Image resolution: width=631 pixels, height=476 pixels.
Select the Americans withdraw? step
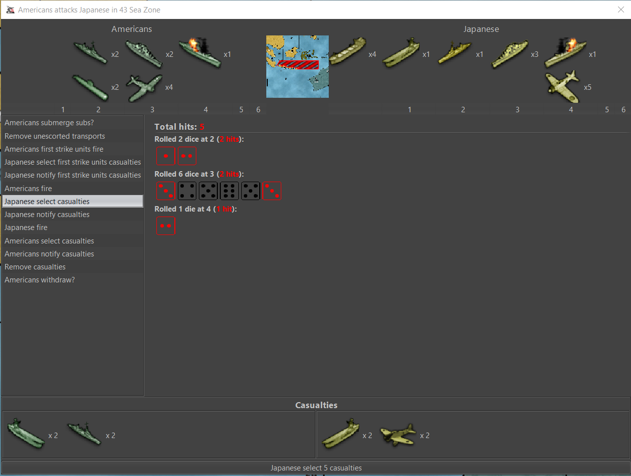click(x=72, y=280)
